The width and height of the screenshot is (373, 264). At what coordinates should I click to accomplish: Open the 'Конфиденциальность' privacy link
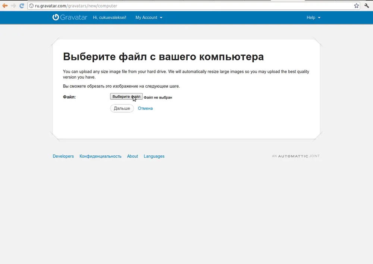100,156
